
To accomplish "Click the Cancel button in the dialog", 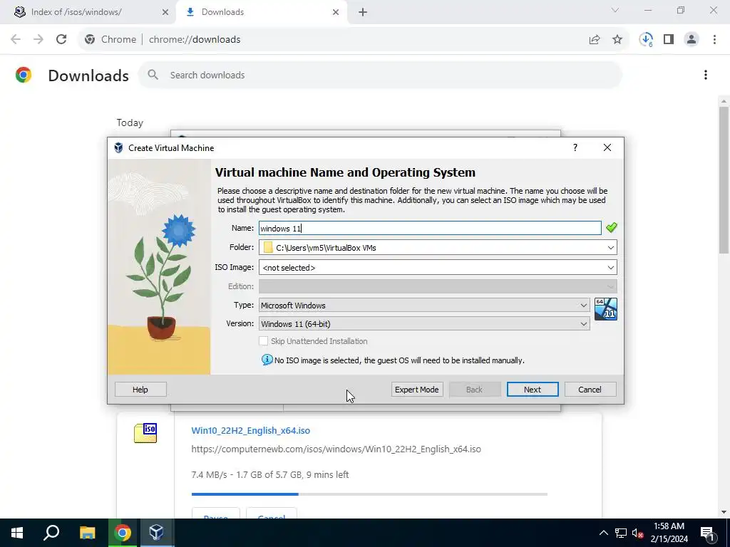I will (590, 390).
